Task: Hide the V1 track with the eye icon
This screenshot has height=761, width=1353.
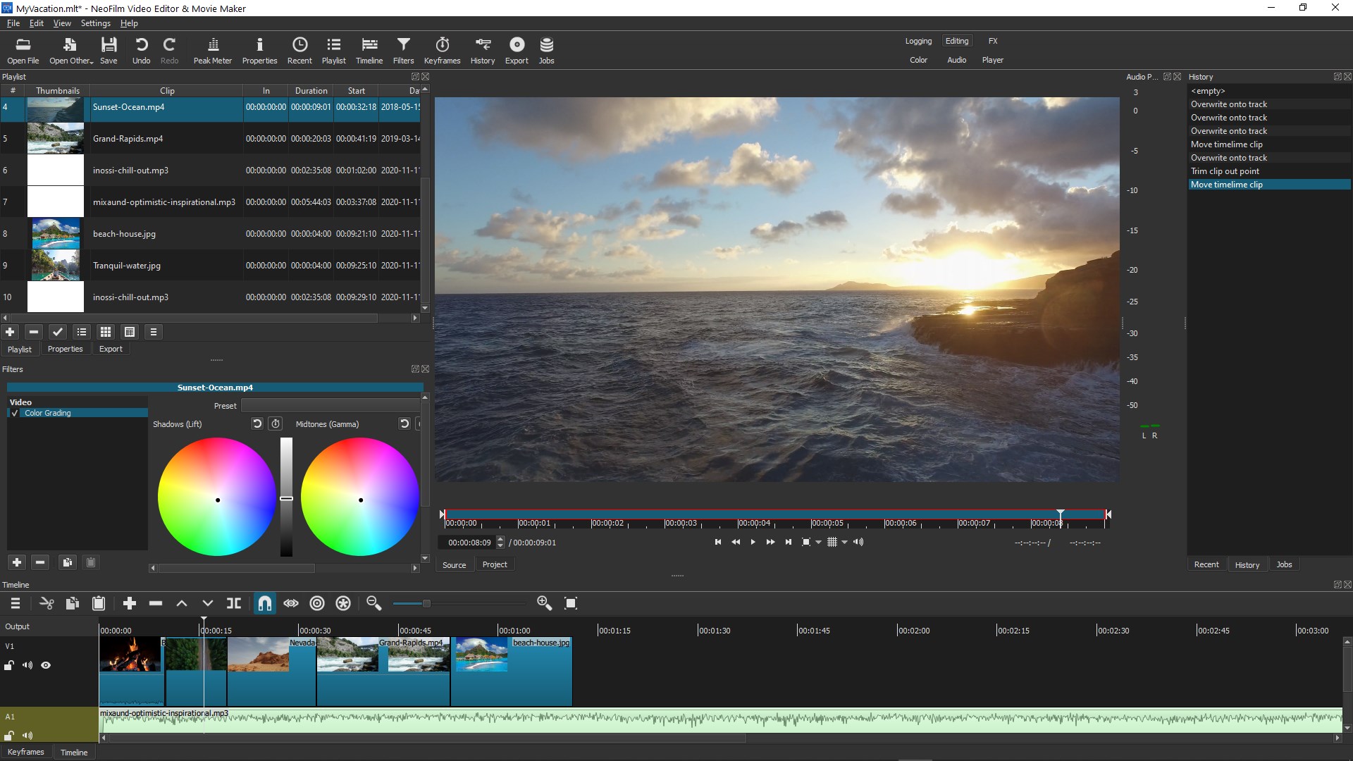Action: tap(46, 665)
